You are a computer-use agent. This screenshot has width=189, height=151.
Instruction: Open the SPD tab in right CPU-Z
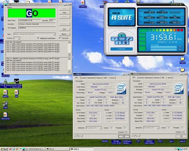(x=163, y=78)
